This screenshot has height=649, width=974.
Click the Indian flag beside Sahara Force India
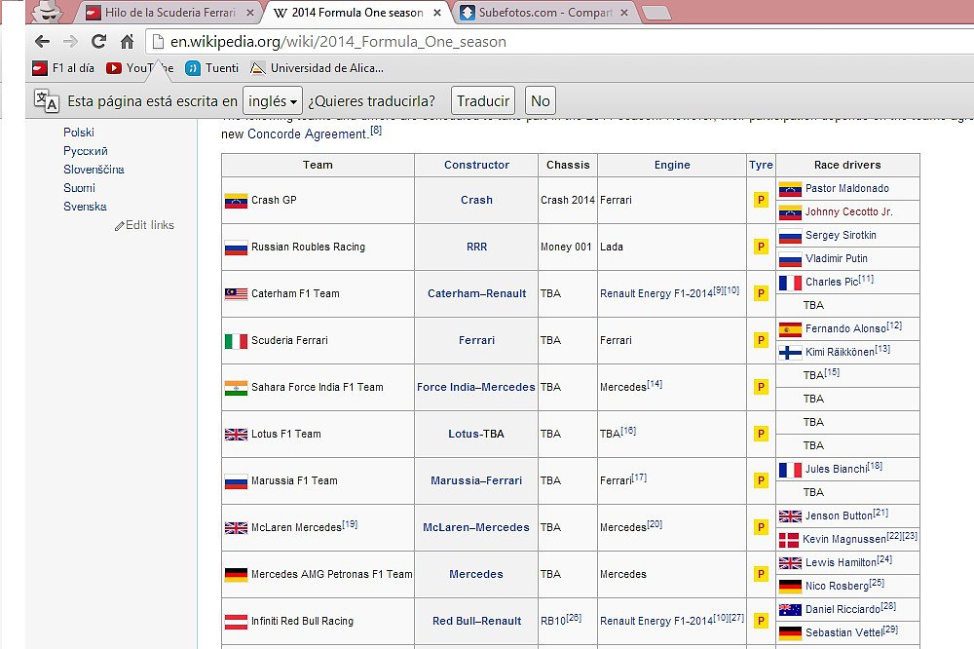click(236, 387)
